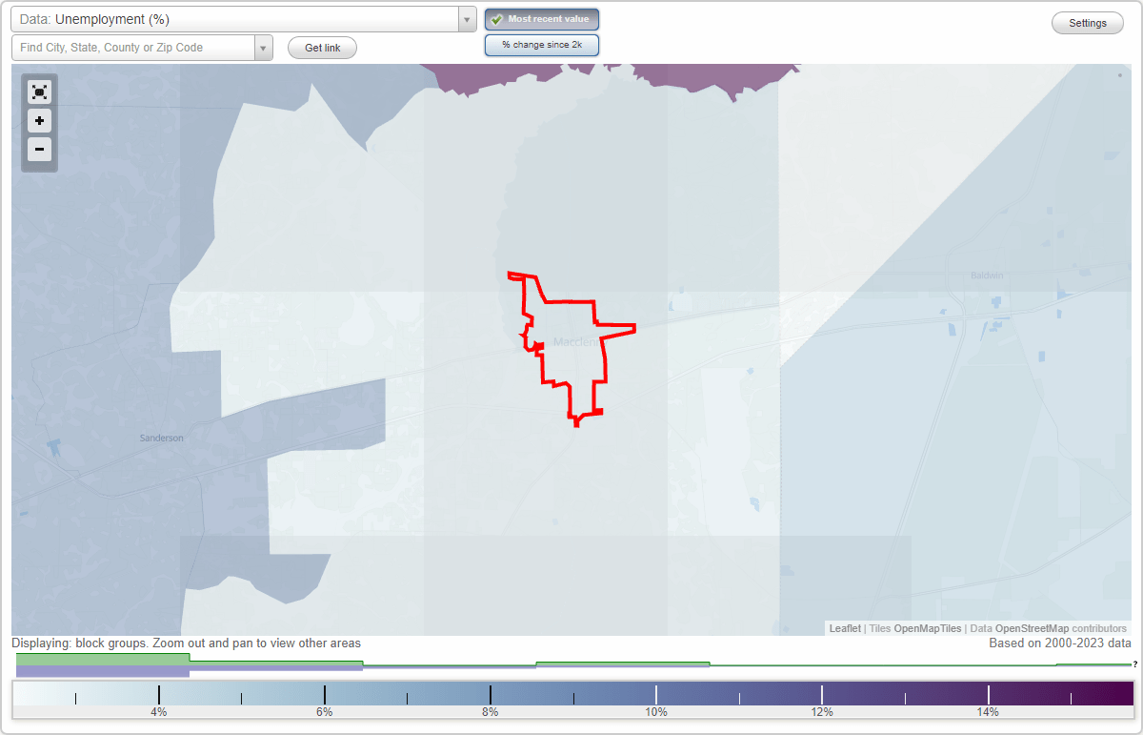This screenshot has height=735, width=1143.
Task: Click the 12% mark on color legend
Action: (x=822, y=711)
